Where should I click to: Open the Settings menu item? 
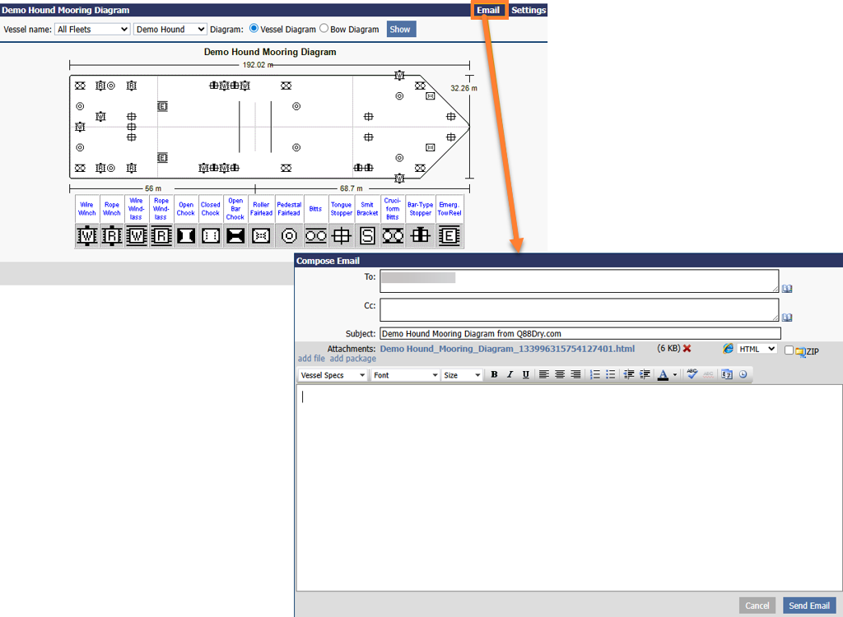[529, 11]
